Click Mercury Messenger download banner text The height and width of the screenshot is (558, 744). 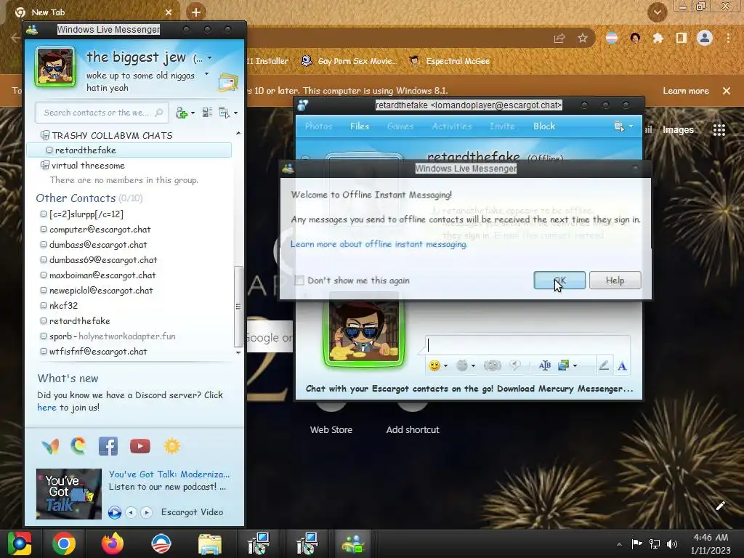click(469, 389)
